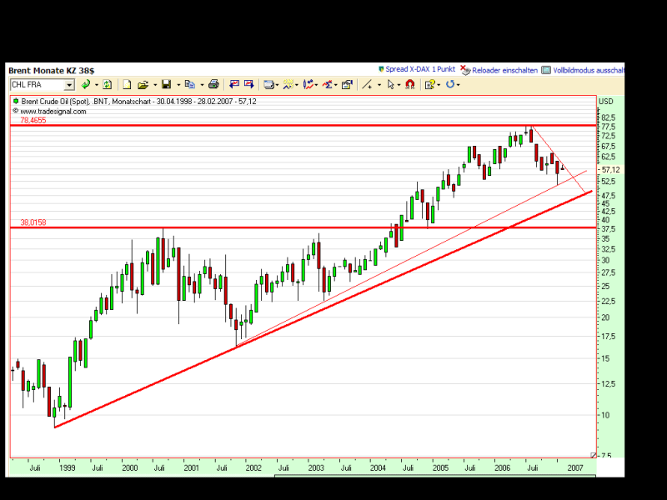Screen dimensions: 667x500
Task: Click the green symbol icon before Brent Crude
Action: coord(16,101)
